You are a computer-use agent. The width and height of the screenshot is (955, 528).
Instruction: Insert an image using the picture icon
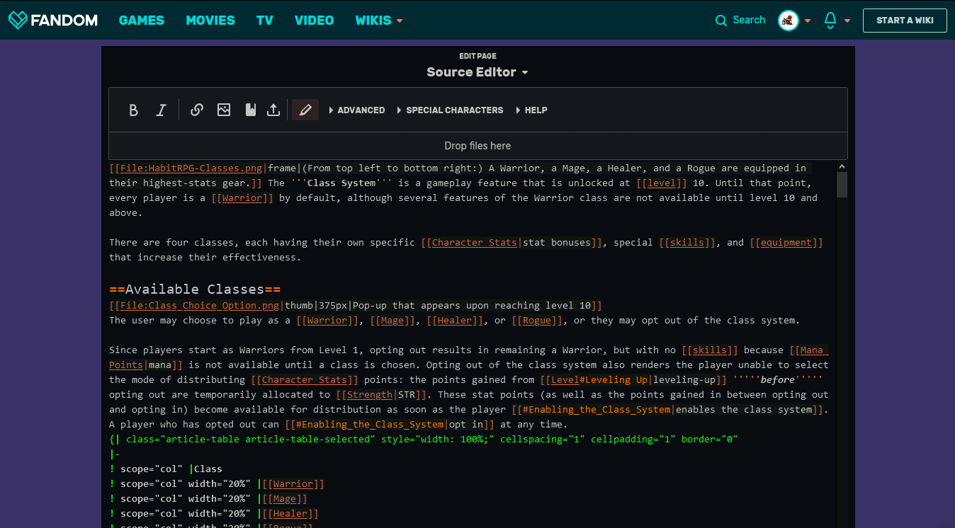[224, 110]
